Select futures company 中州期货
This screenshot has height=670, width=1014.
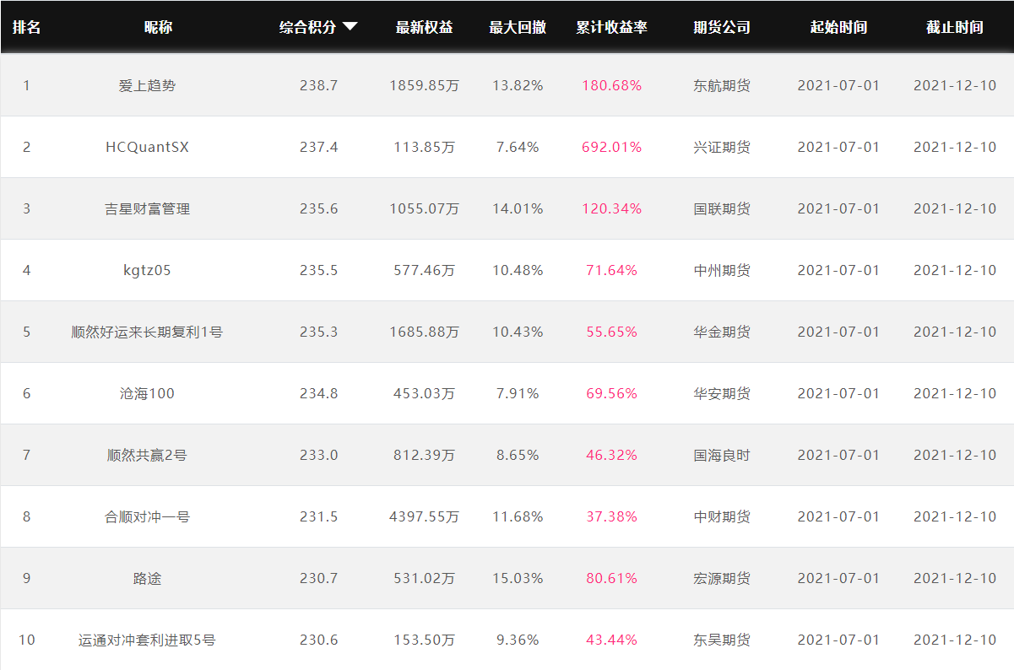coord(722,270)
